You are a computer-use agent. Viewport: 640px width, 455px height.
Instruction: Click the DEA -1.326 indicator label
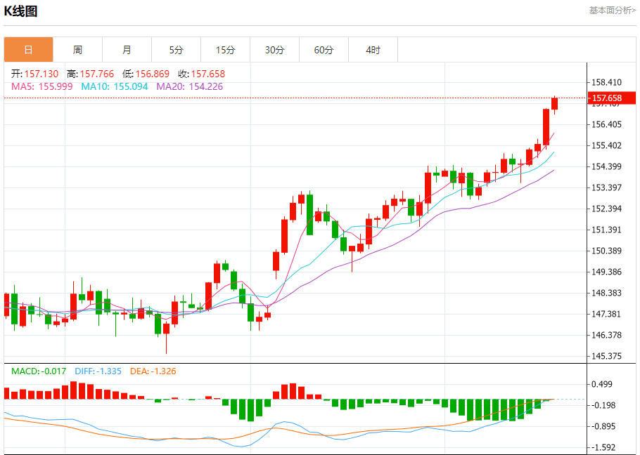153,371
